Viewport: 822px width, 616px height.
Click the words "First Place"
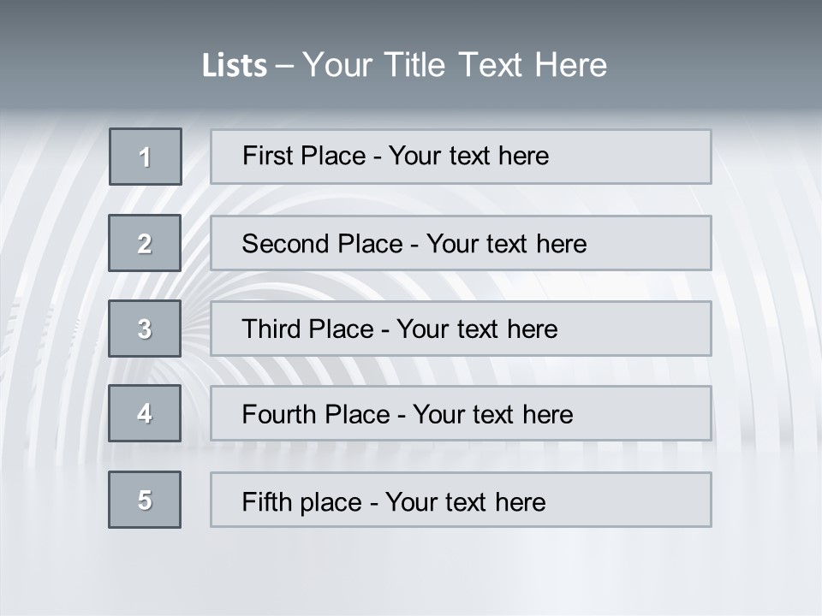pos(304,156)
